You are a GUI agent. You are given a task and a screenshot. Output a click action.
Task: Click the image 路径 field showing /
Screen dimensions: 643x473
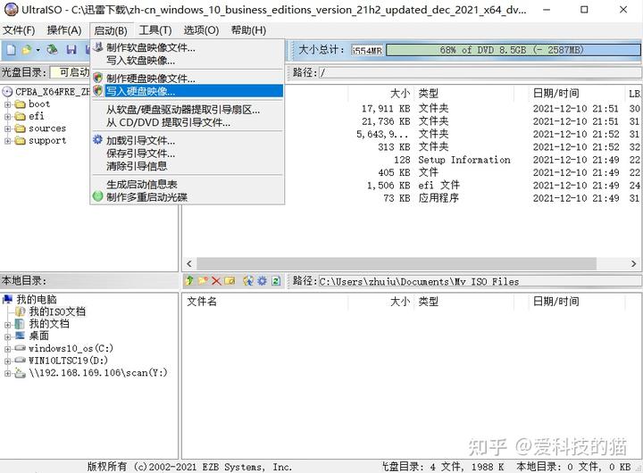point(480,73)
